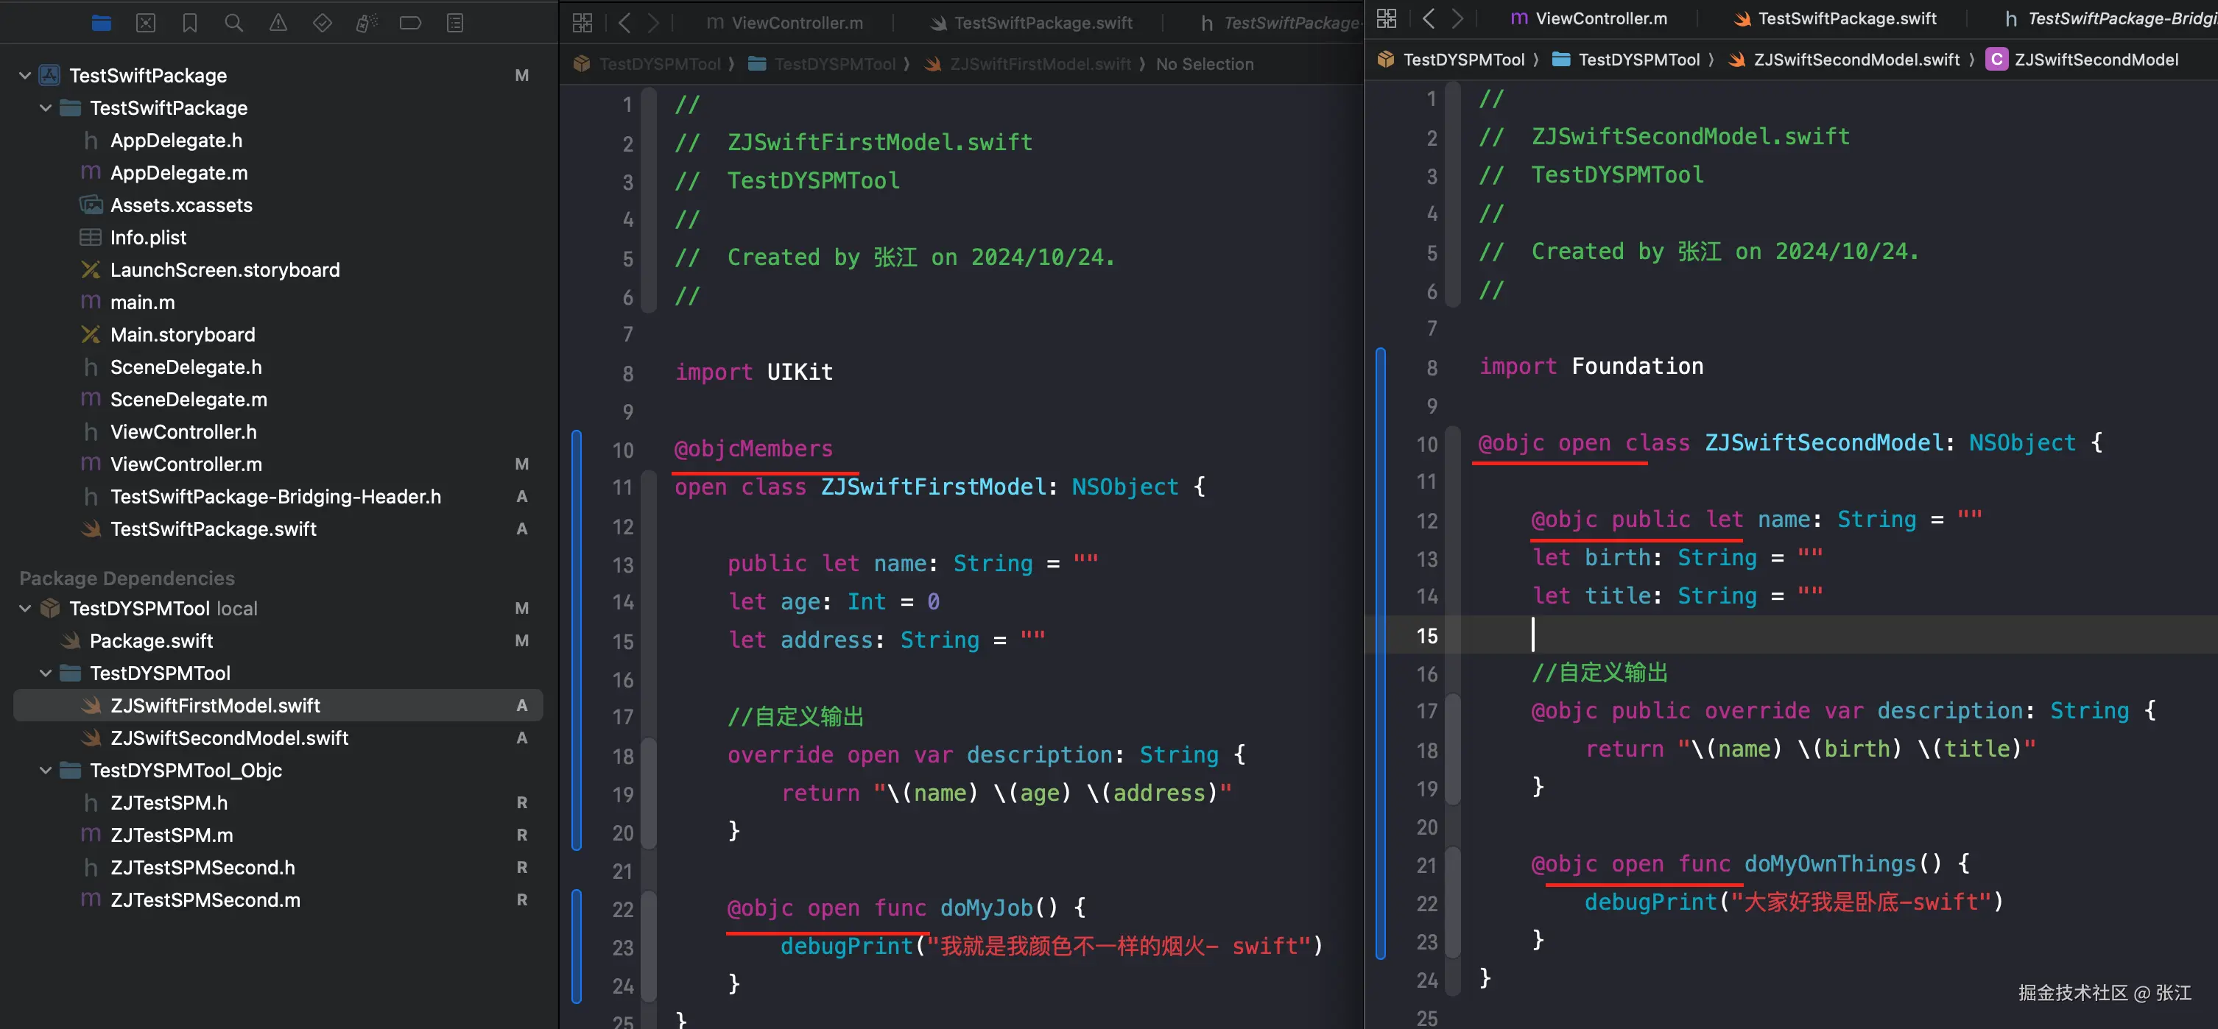
Task: Go back in the right editor history
Action: click(x=1429, y=18)
